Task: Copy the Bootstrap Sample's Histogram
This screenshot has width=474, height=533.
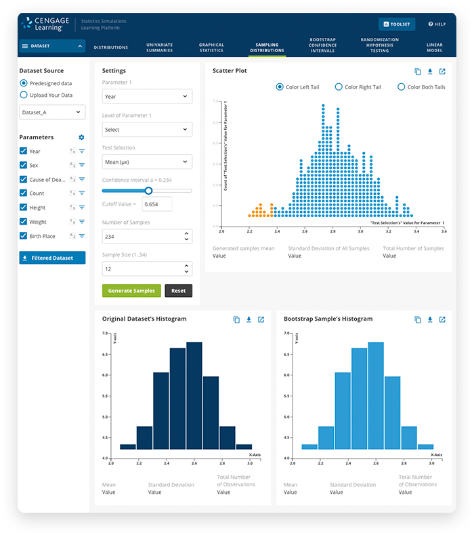Action: (x=418, y=320)
